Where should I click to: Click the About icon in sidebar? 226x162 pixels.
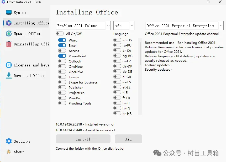[9, 152]
